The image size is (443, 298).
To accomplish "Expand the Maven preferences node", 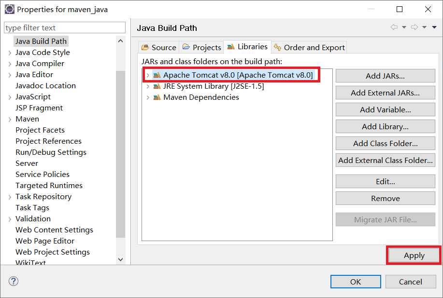I will (10, 120).
